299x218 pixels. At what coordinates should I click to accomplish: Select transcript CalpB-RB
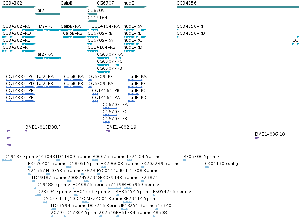[x=74, y=37]
